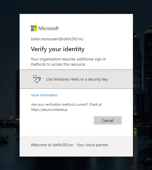Image resolution: width=152 pixels, height=170 pixels.
Task: Click the julian.rasmussen@idefix365.no account text
Action: 57,39
